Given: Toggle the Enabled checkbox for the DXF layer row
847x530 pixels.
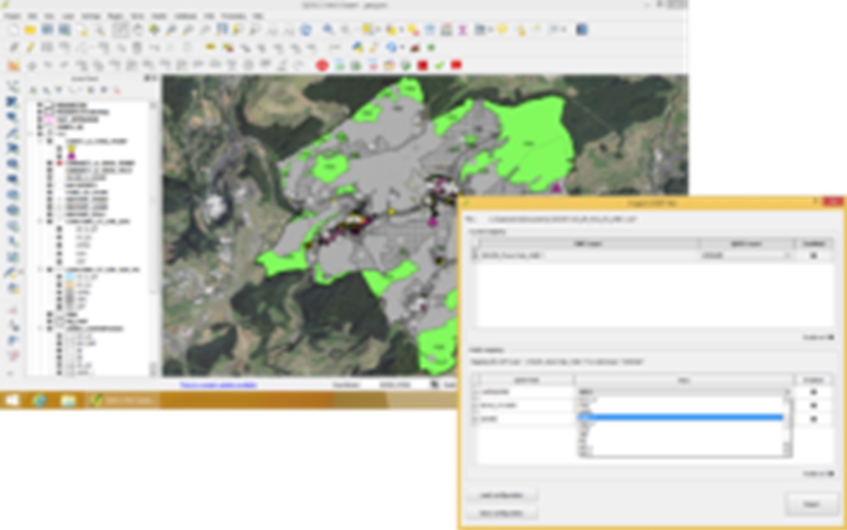Looking at the screenshot, I should tap(813, 255).
